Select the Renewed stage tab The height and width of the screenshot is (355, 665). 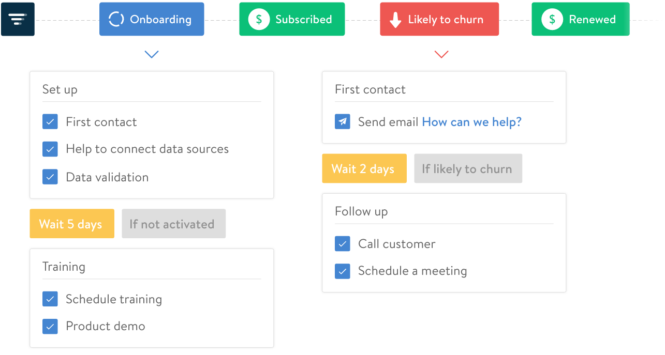581,19
